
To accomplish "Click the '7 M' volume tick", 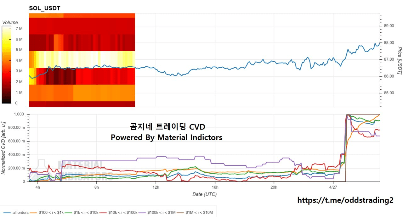I will tap(19, 29).
